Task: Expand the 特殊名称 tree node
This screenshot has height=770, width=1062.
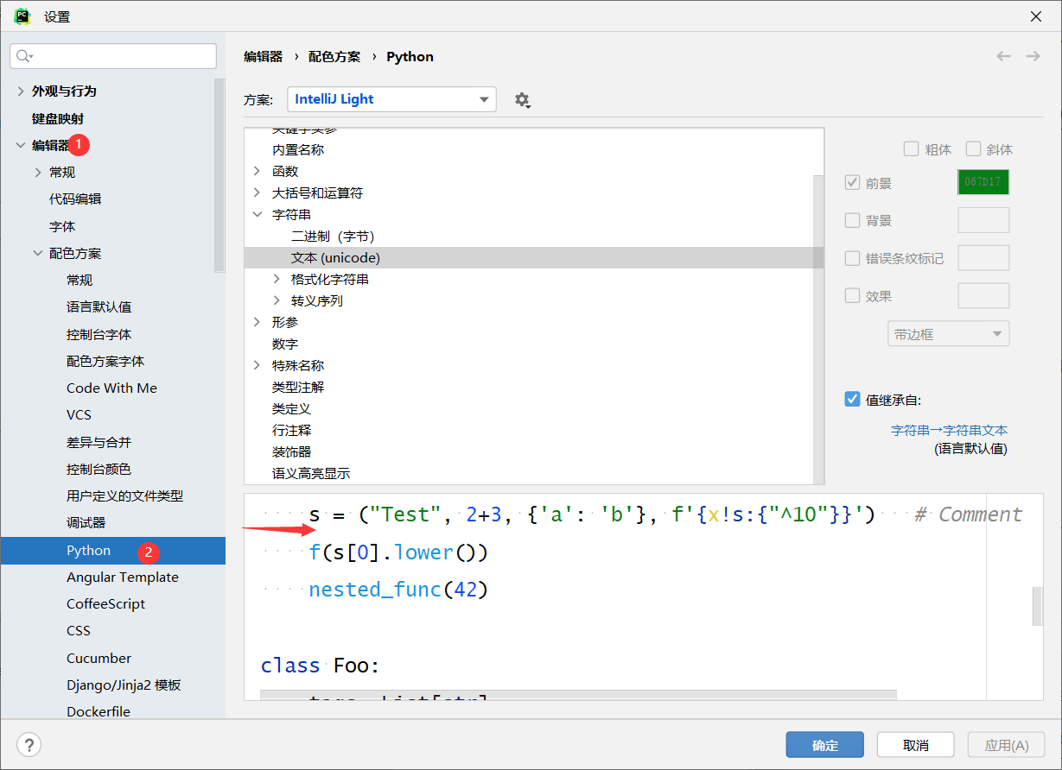Action: 257,365
